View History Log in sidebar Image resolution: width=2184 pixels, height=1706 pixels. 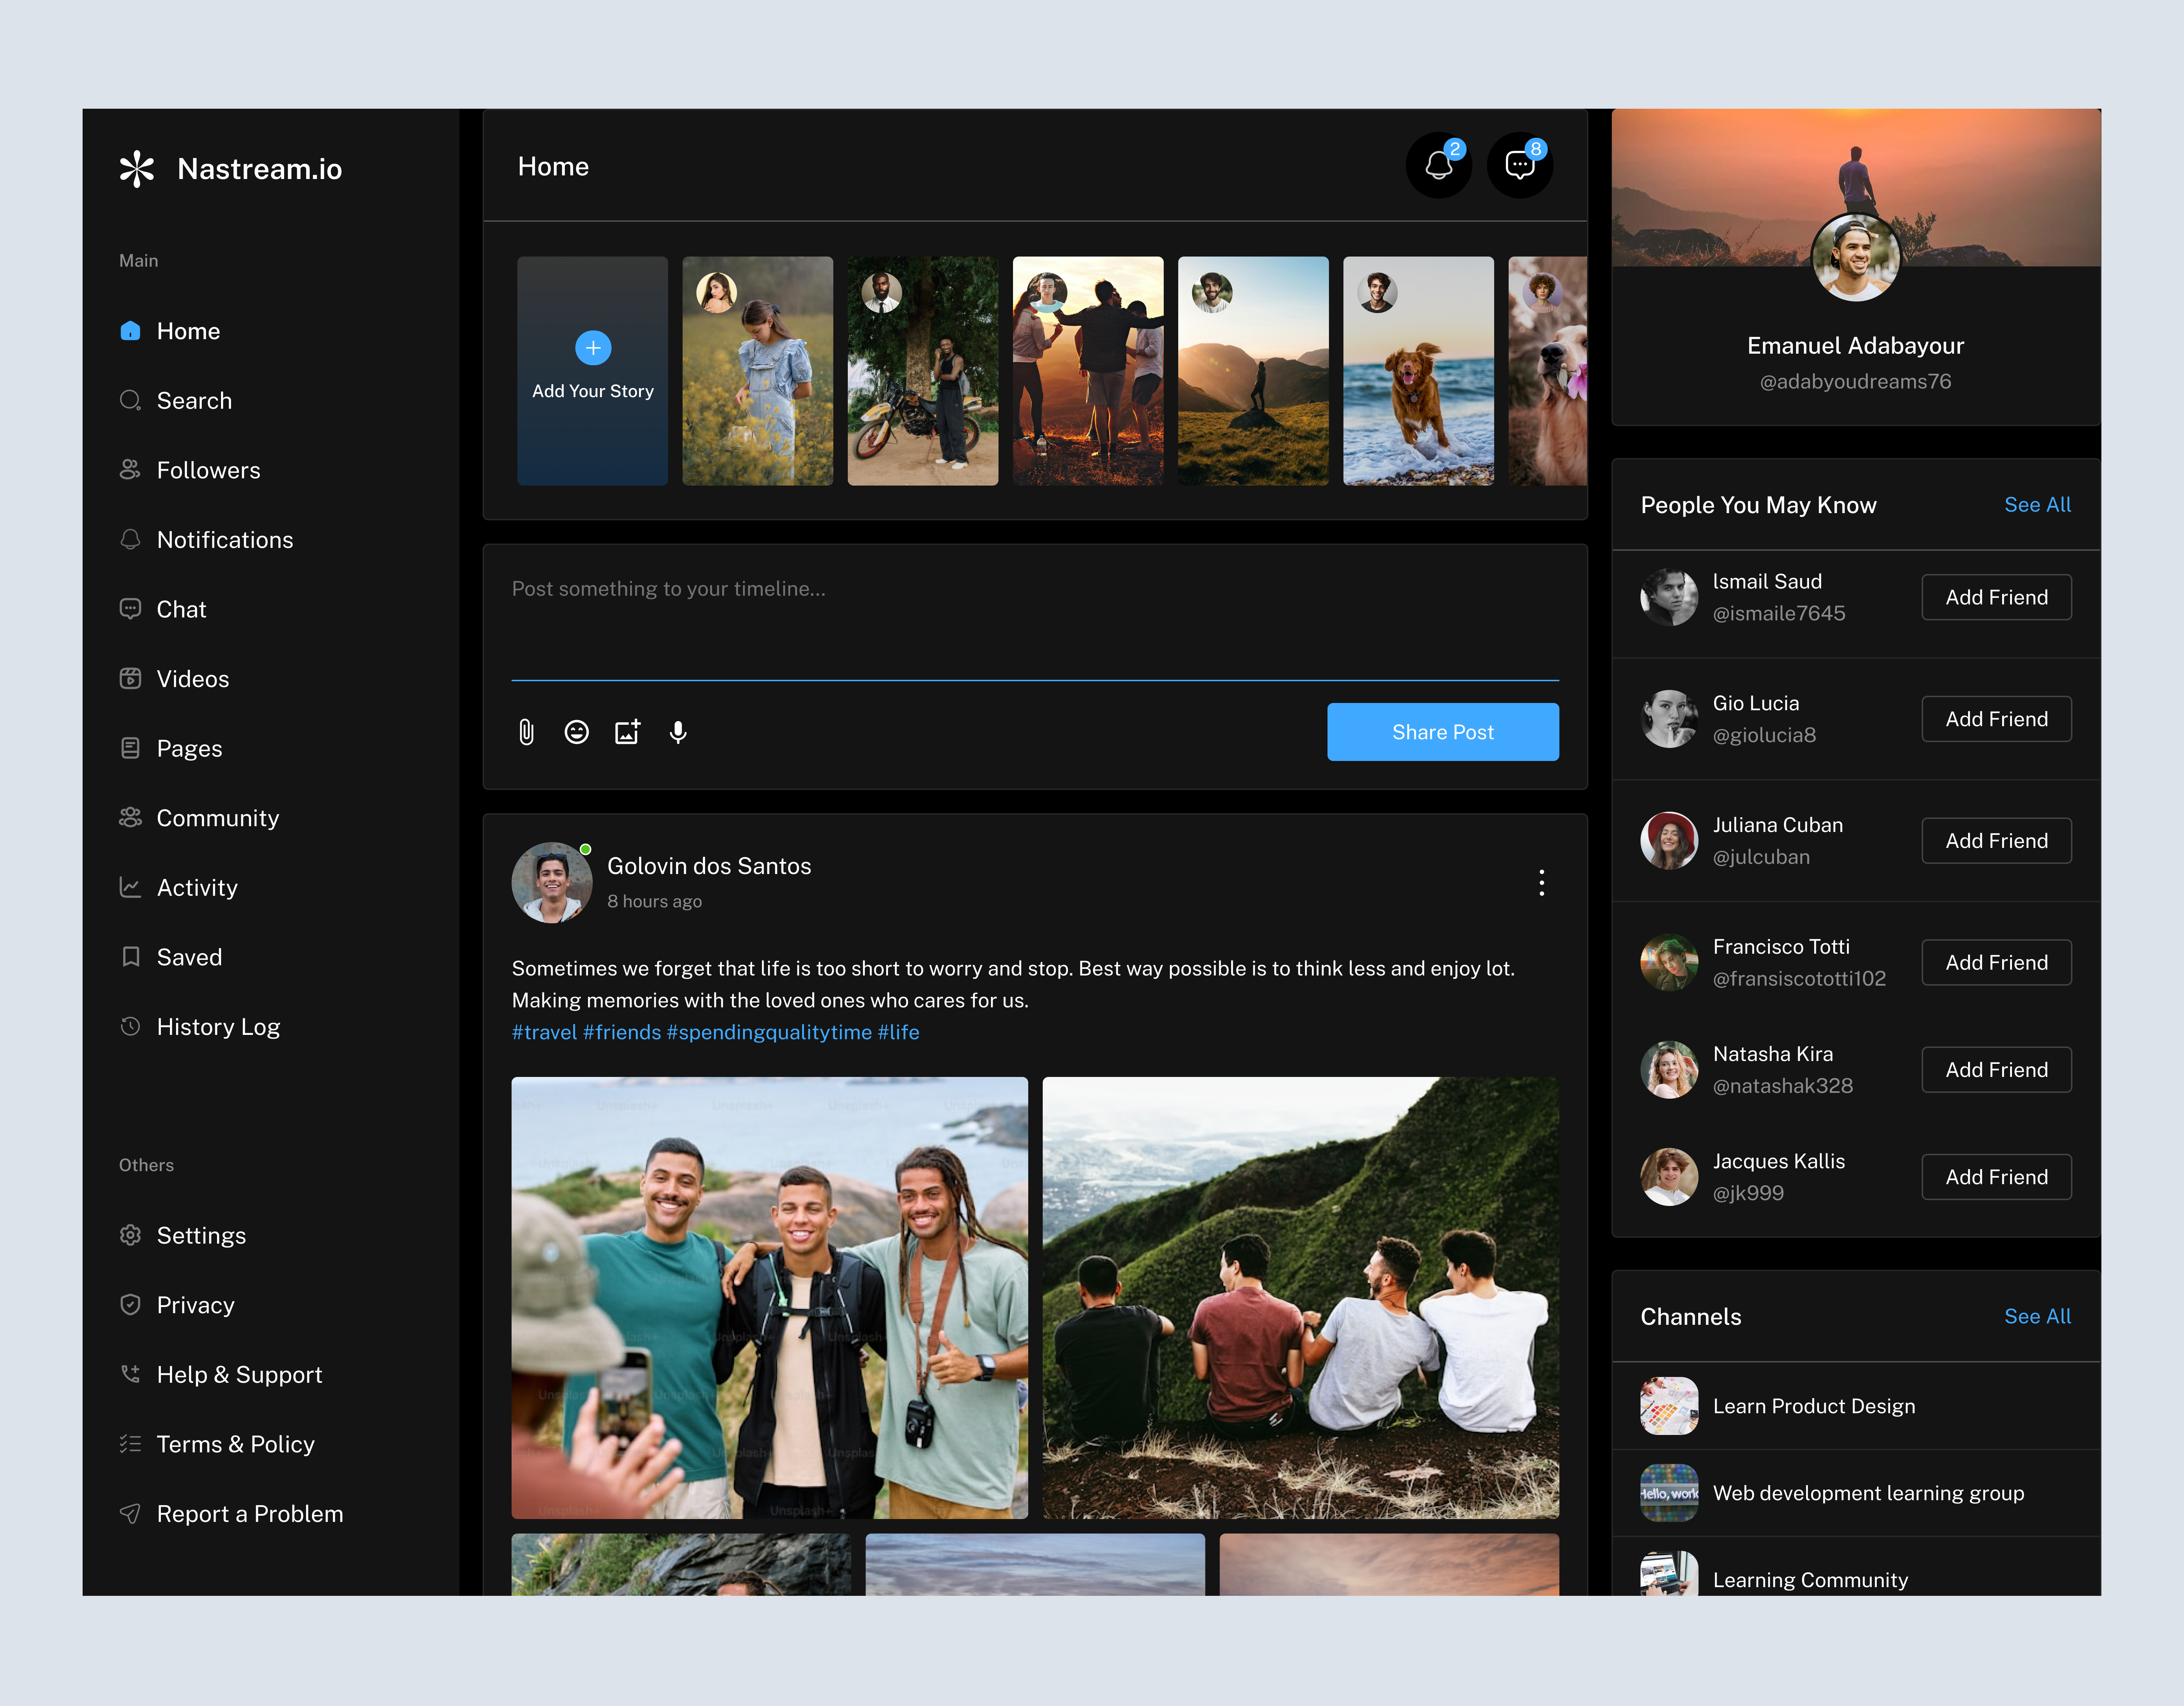[218, 1026]
